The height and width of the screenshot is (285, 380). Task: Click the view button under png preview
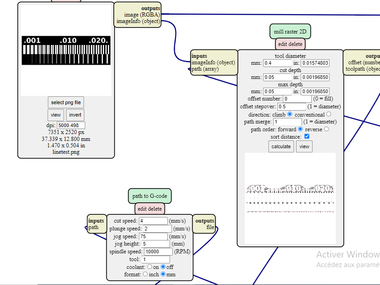pos(56,115)
